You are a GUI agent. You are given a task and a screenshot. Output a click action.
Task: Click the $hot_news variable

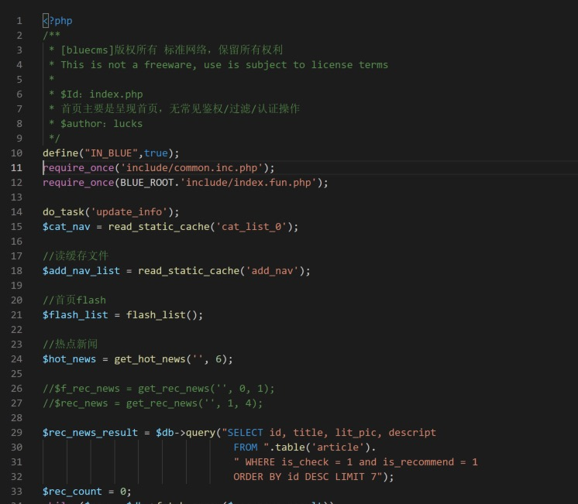tap(69, 359)
